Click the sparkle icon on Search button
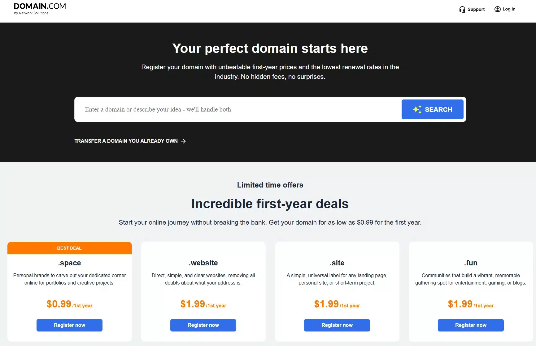The height and width of the screenshot is (346, 536). click(x=417, y=109)
